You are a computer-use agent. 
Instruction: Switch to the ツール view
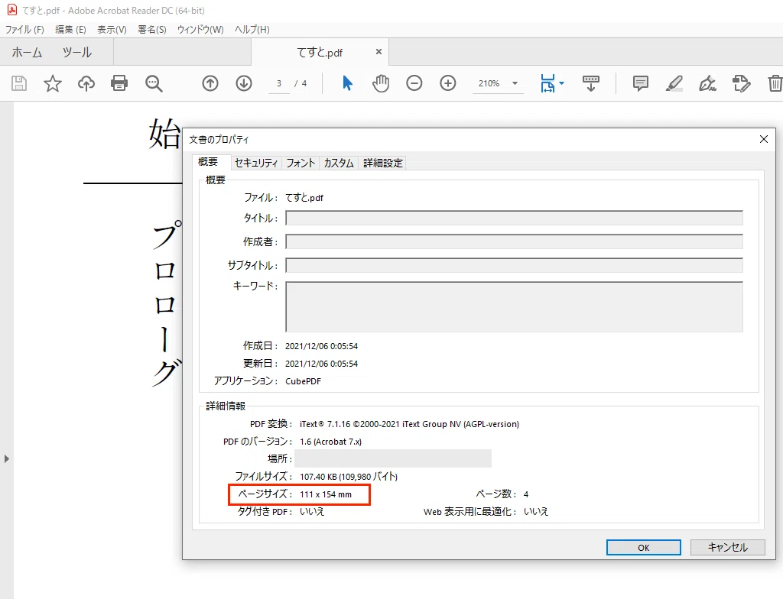(77, 52)
